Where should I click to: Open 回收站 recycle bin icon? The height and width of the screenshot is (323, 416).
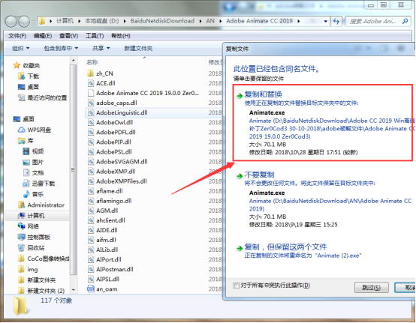pos(21,248)
